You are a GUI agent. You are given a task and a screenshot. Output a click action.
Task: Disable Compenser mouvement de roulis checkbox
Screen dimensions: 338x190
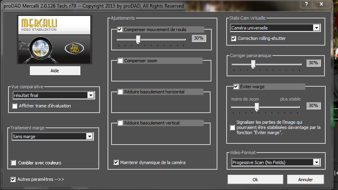coord(119,29)
